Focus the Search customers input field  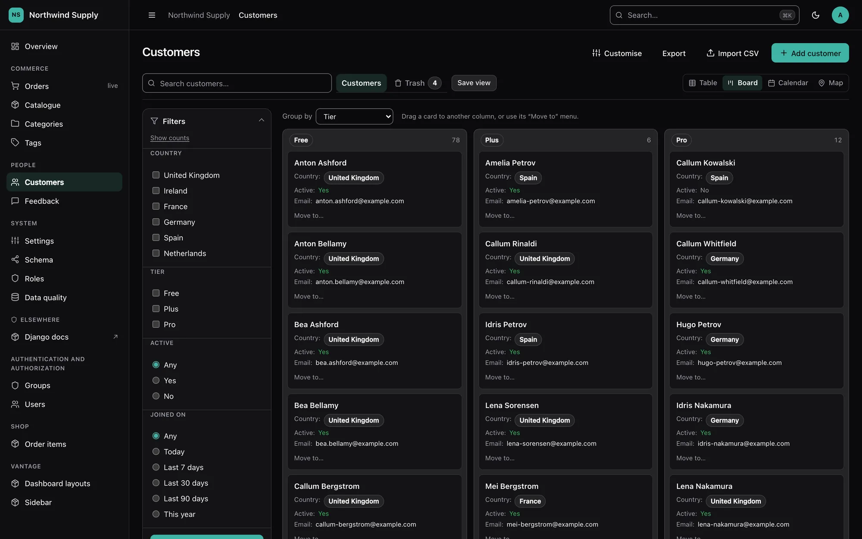click(x=237, y=83)
